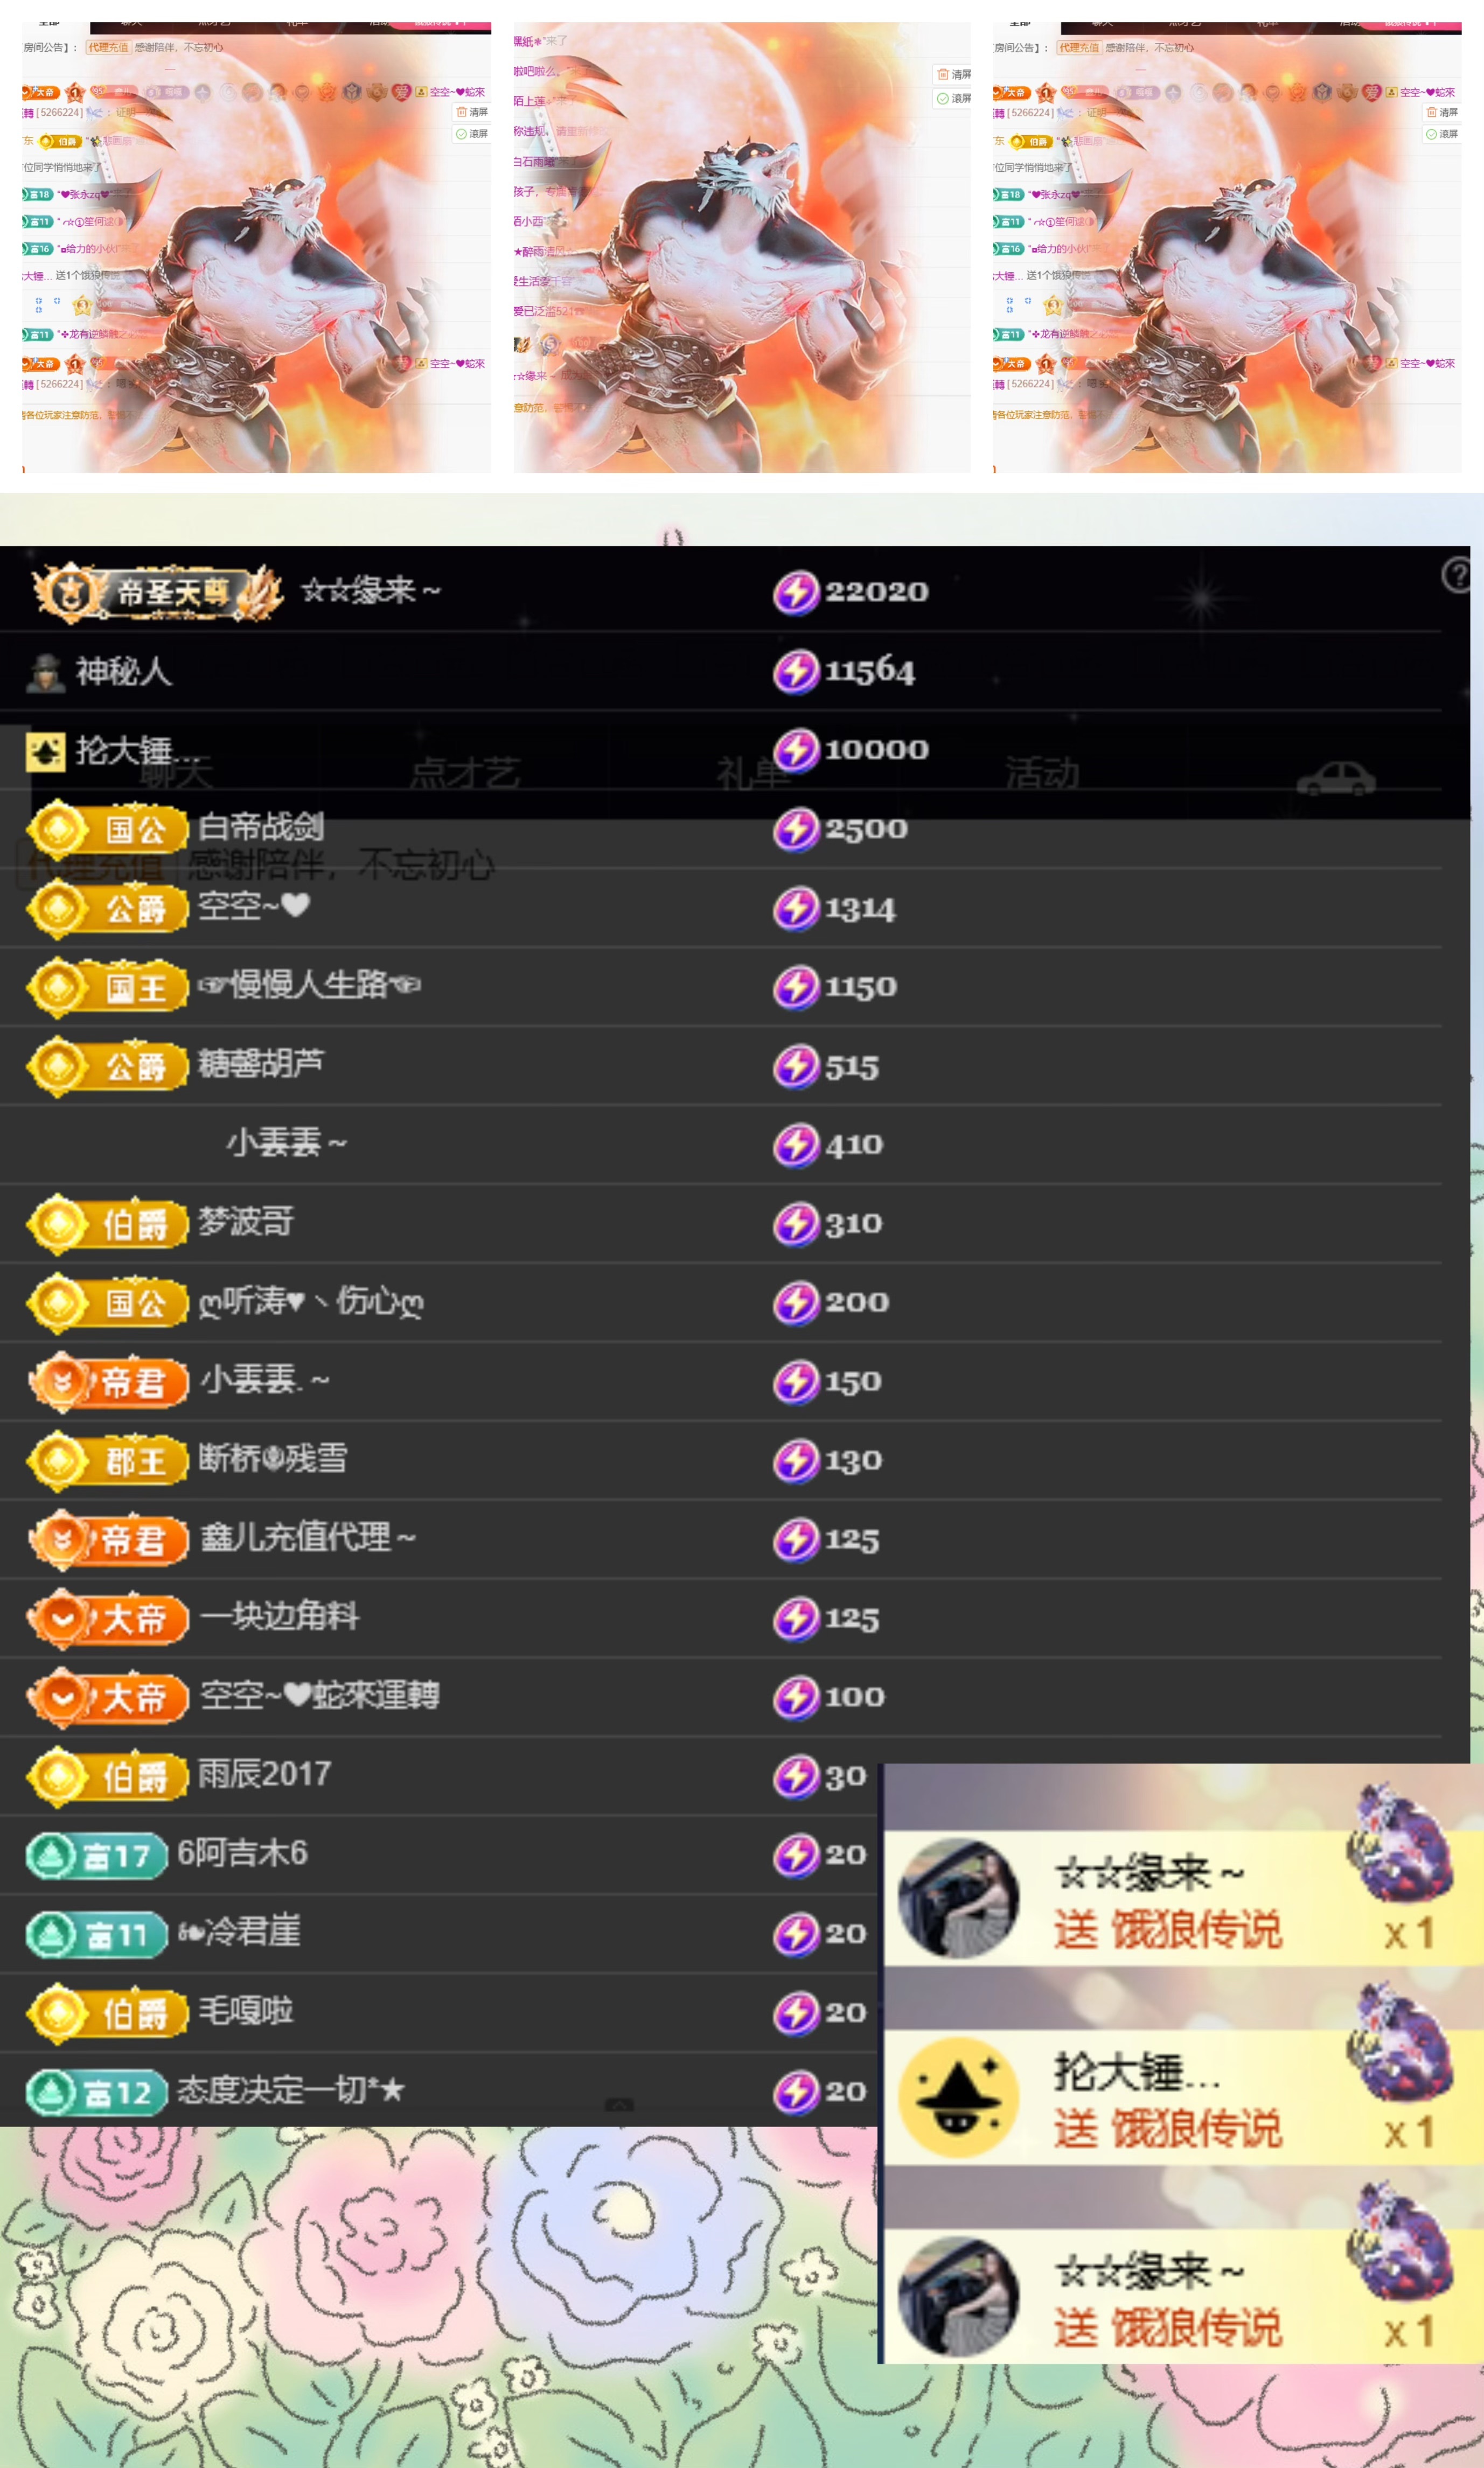
Task: Collapse the ranking list with bottom arrow
Action: click(619, 2105)
